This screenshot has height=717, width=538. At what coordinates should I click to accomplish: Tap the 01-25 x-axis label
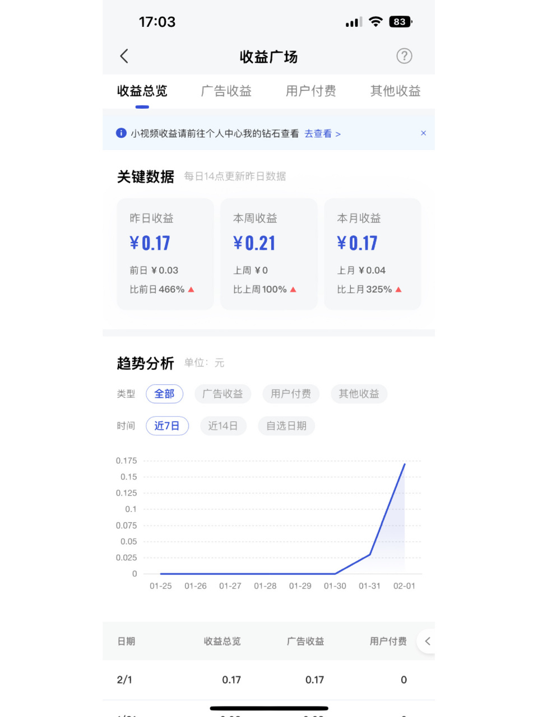(x=161, y=586)
